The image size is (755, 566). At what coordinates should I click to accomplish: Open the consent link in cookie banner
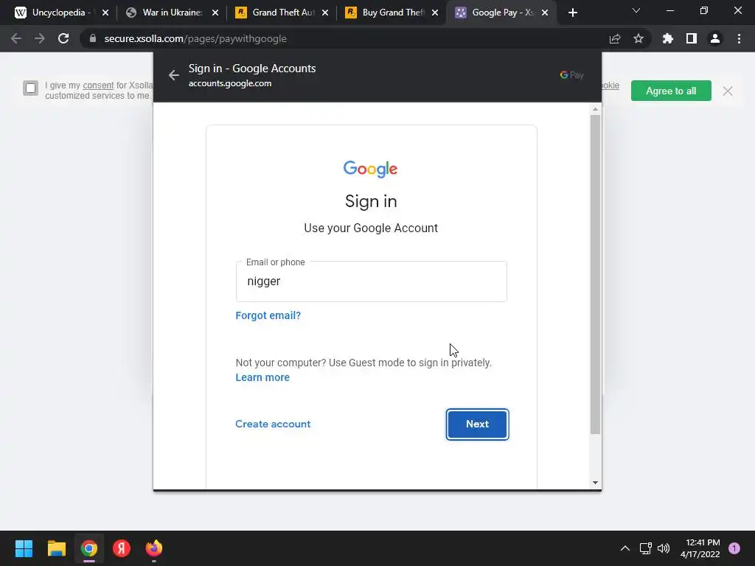click(x=98, y=85)
